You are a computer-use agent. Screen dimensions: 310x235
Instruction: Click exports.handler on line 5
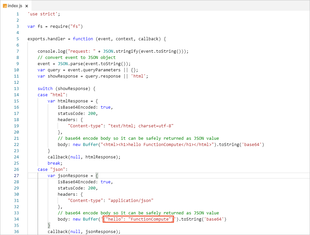[46, 39]
